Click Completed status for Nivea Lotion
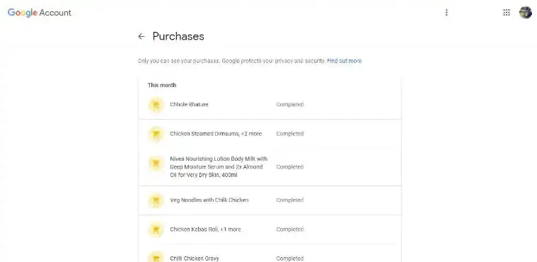 290,167
